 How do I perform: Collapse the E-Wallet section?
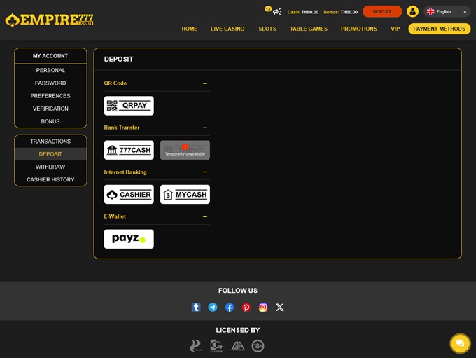pyautogui.click(x=204, y=216)
